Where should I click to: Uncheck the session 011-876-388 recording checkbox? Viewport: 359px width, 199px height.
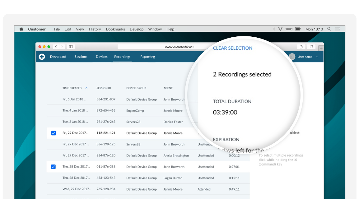tap(53, 167)
